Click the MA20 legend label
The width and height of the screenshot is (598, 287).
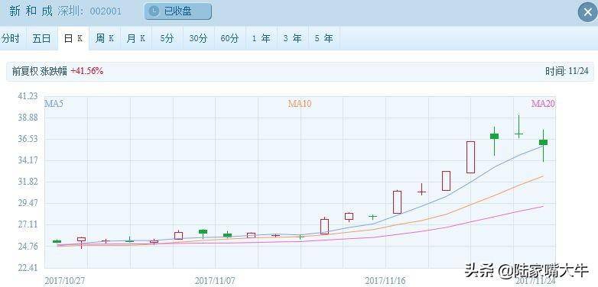[x=543, y=104]
